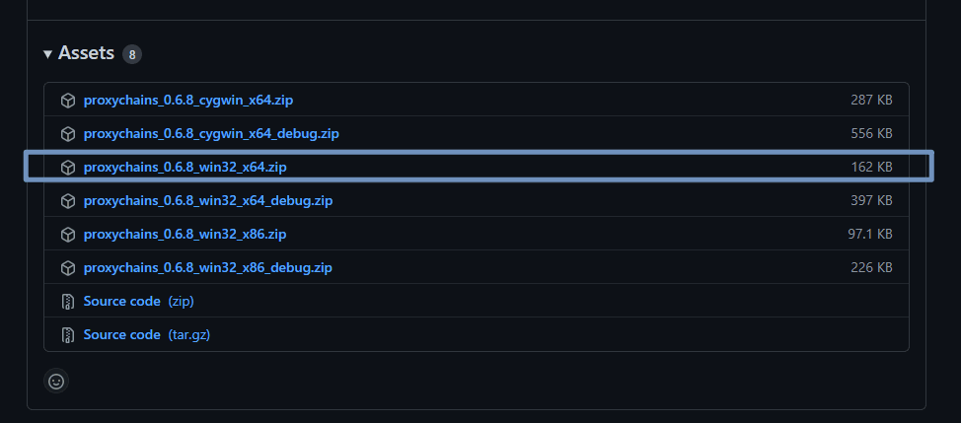Click package icon beside win32_x64_debug.zip
Image resolution: width=961 pixels, height=423 pixels.
click(68, 201)
